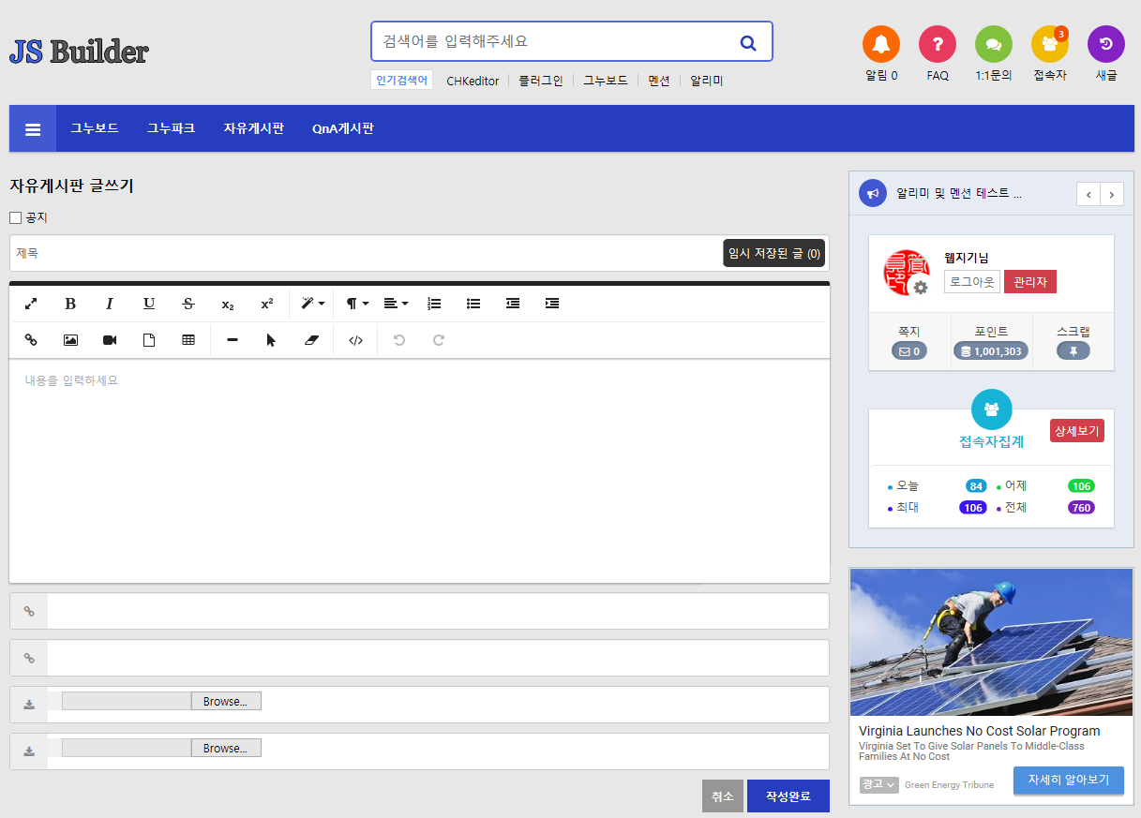Screen dimensions: 1141x818
Task: Open the 자유게시판 menu item
Action: [253, 128]
